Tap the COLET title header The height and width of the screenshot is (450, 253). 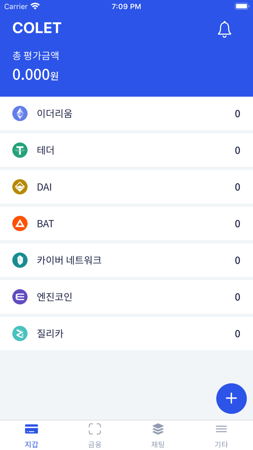click(x=37, y=28)
